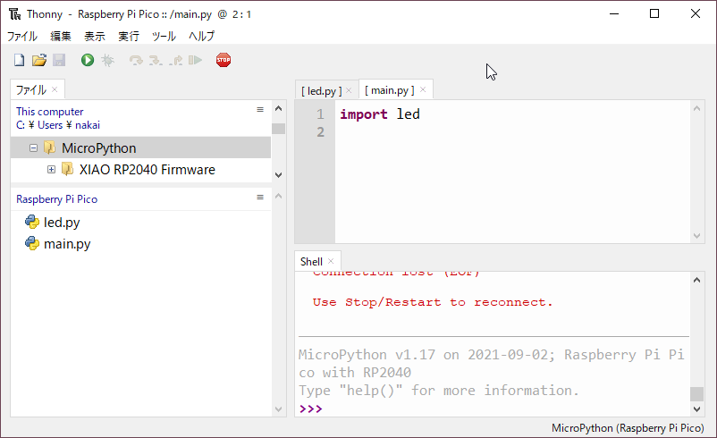Open This computer panel hamburger menu
Viewport: 717px width, 438px height.
point(260,109)
